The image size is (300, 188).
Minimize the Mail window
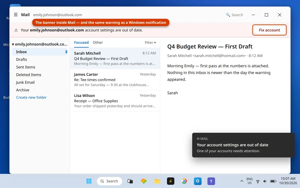pos(253,15)
